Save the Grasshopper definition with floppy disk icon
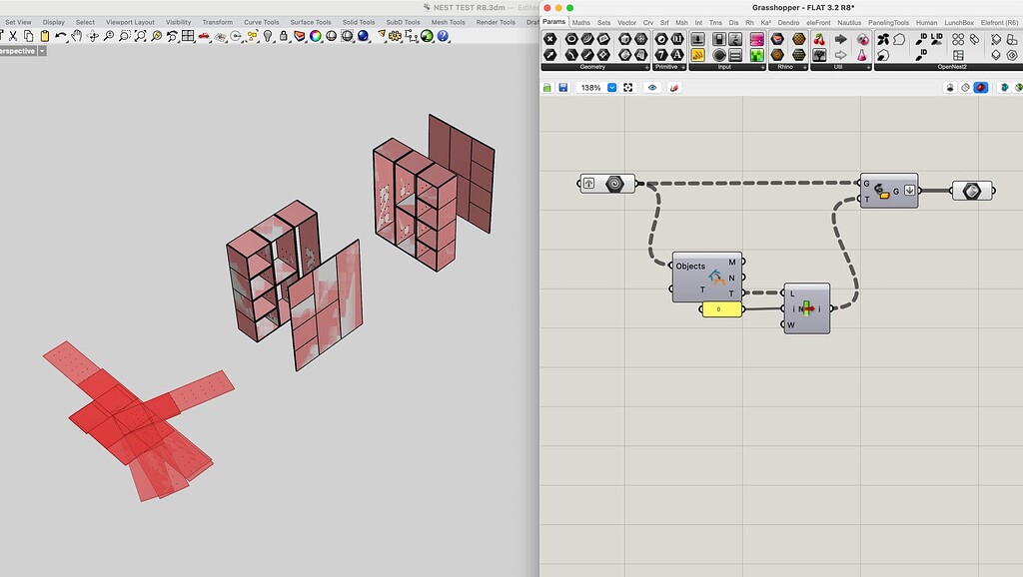This screenshot has width=1023, height=577. [562, 87]
